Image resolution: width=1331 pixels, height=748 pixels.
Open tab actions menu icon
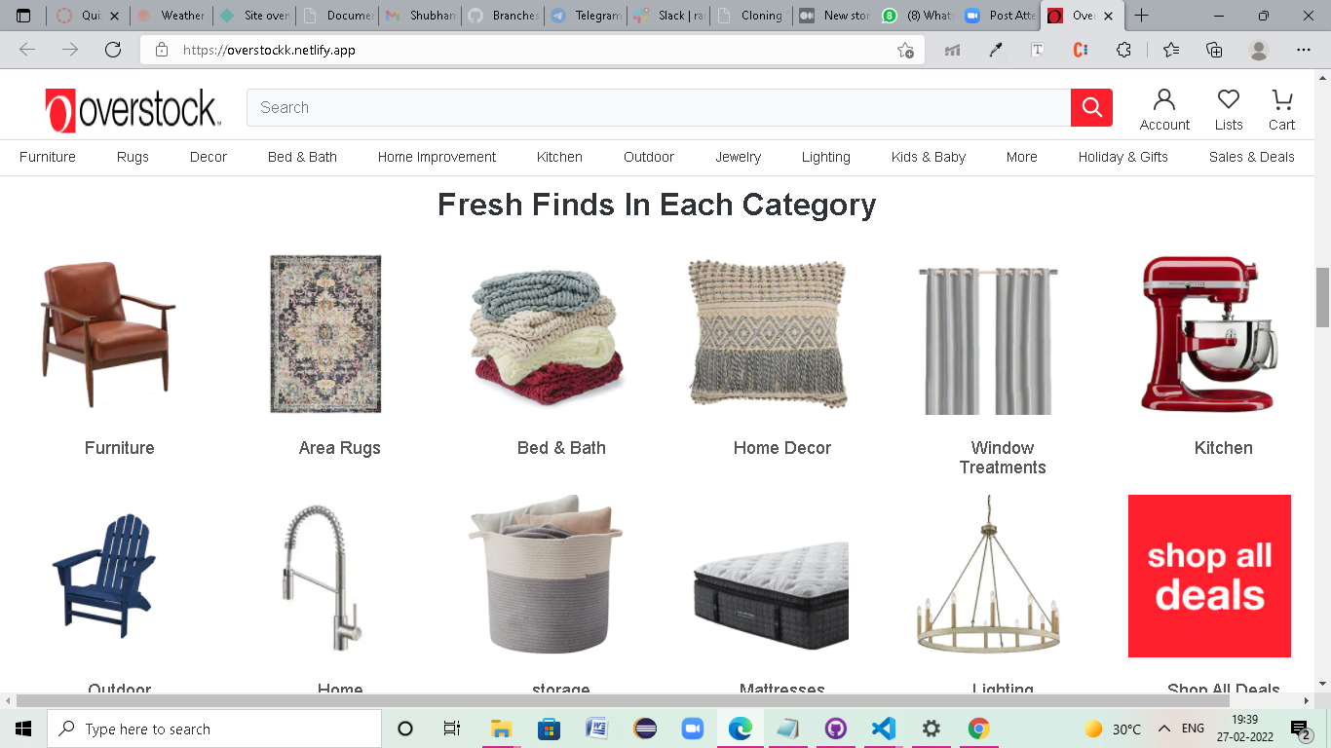point(23,16)
